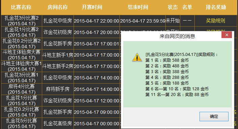This screenshot has height=129, width=238.
Task: Select the 扎金花3分比赛2 (2015.04.17) cell
Action: [x=22, y=21]
